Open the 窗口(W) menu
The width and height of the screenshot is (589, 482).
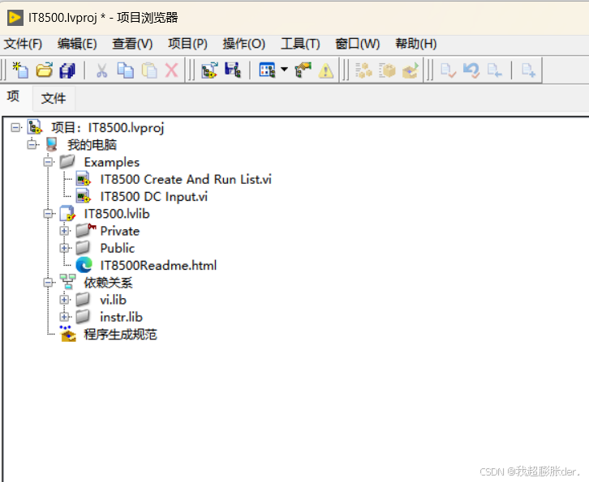[x=357, y=44]
